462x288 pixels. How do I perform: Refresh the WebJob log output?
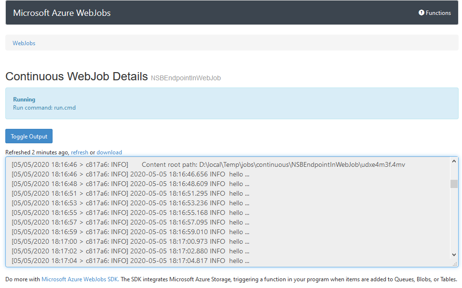(x=79, y=152)
